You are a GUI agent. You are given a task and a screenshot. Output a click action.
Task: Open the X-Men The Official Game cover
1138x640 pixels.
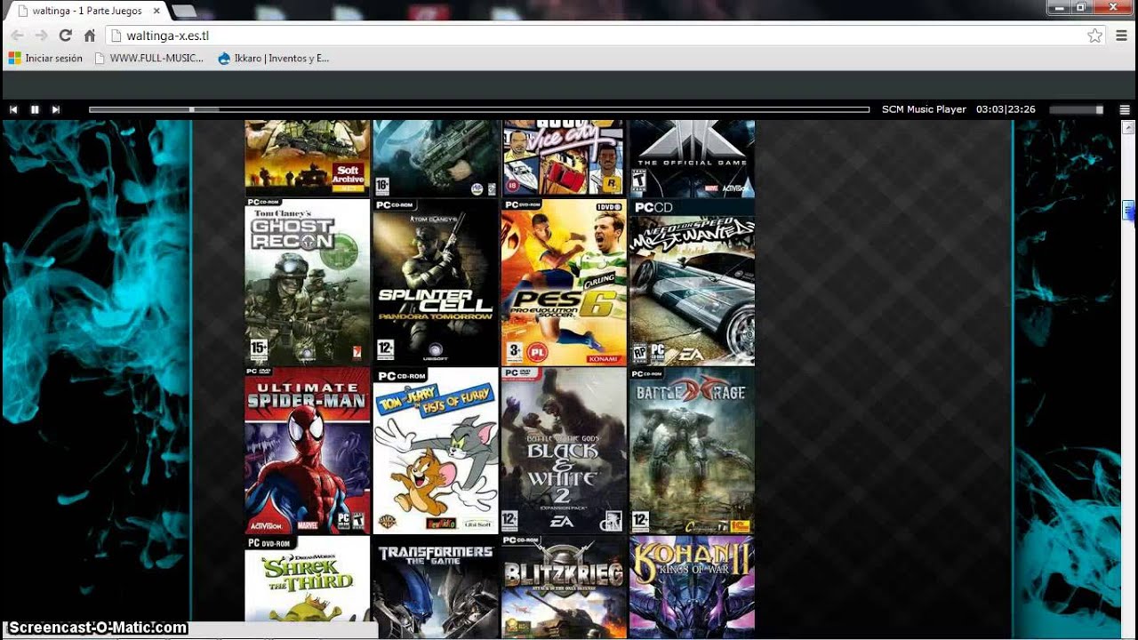(692, 158)
